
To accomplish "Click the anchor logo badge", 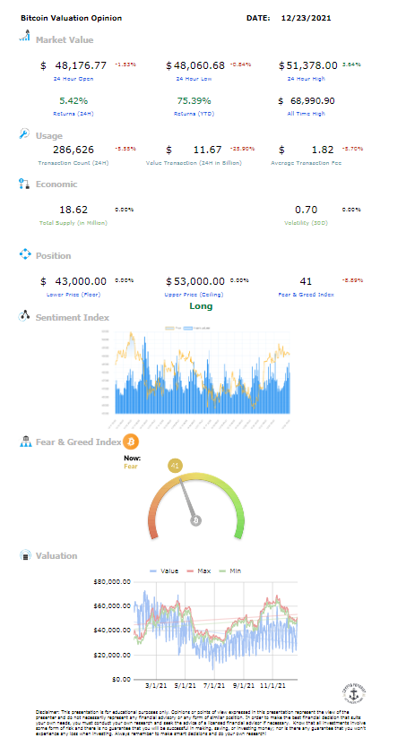I will click(x=354, y=694).
